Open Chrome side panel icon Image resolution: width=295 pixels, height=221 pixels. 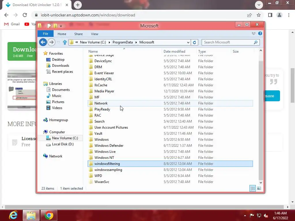[x=270, y=15]
